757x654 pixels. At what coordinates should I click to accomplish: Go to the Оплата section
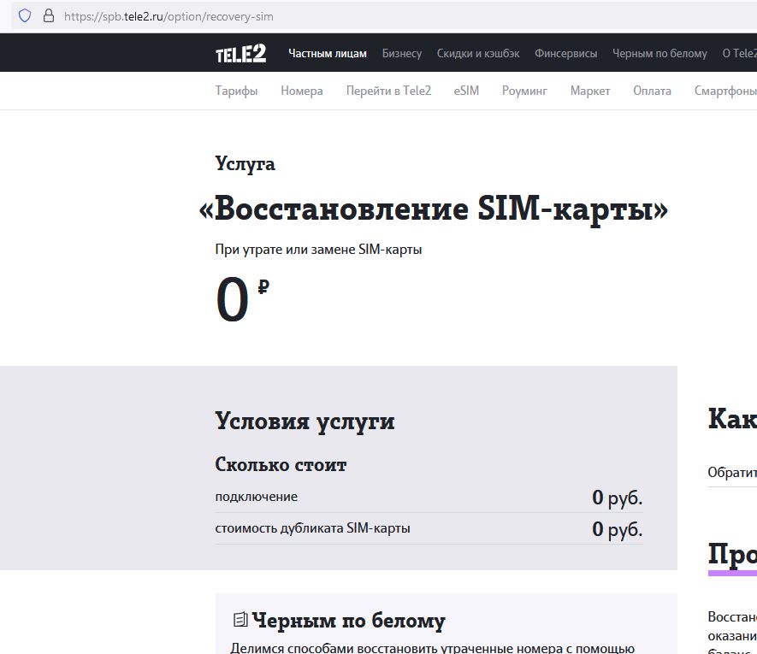653,91
